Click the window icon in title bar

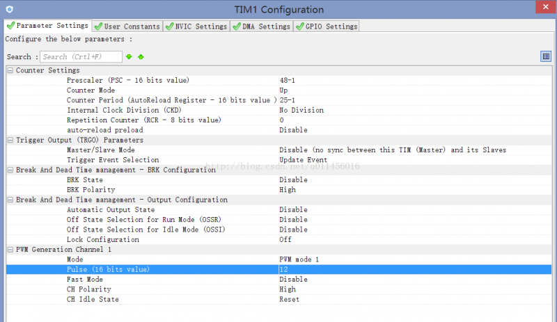pyautogui.click(x=10, y=10)
